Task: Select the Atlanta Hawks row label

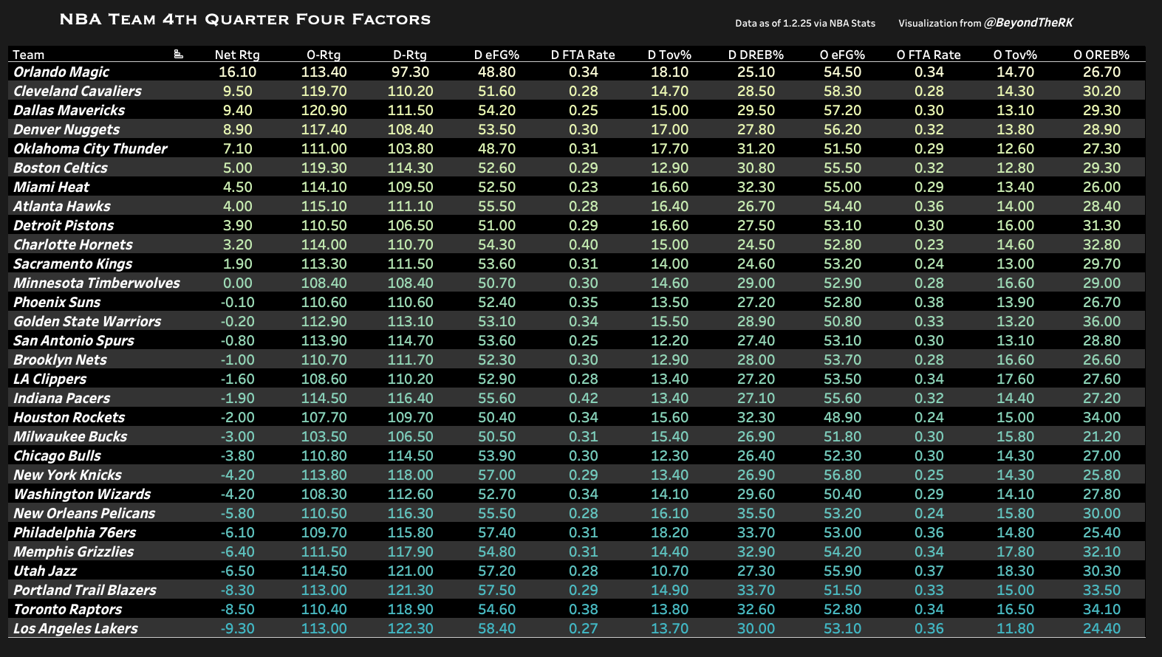Action: tap(62, 206)
